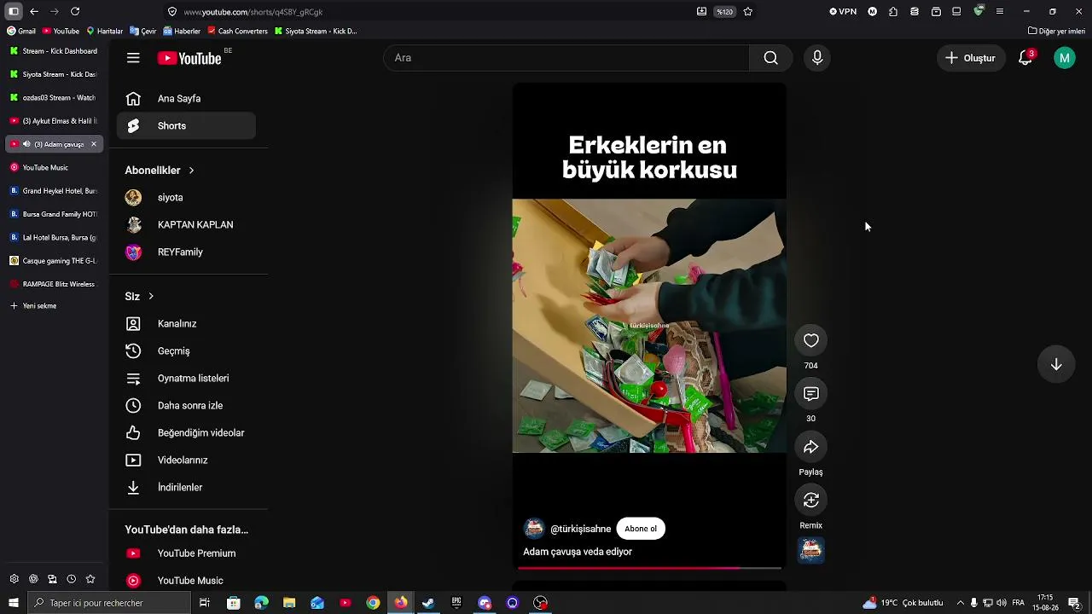Seek within the short's red progress bar

(649, 567)
